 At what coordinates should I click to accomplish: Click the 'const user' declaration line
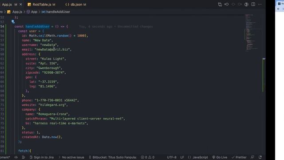[31, 31]
